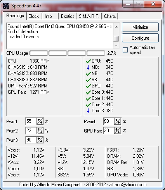Image resolution: width=165 pixels, height=190 pixels.
Task: Open the Charts tab
Action: pos(110,16)
